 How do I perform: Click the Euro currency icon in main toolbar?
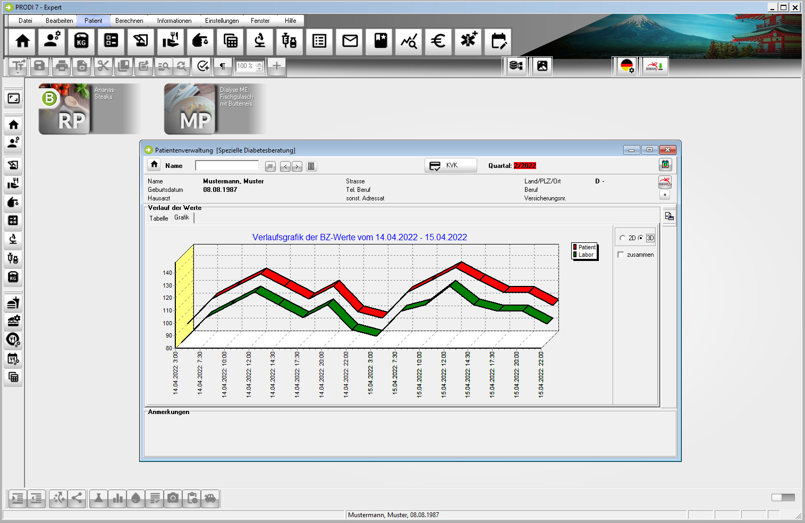point(438,41)
